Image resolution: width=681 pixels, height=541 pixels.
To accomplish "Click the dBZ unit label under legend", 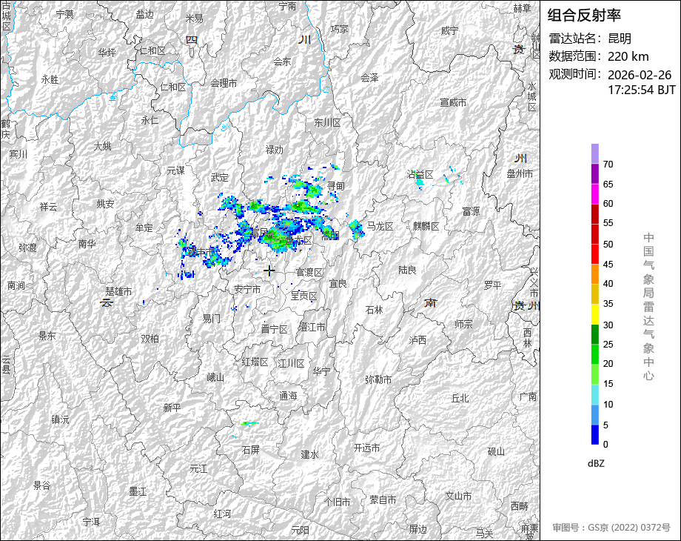I will click(596, 463).
